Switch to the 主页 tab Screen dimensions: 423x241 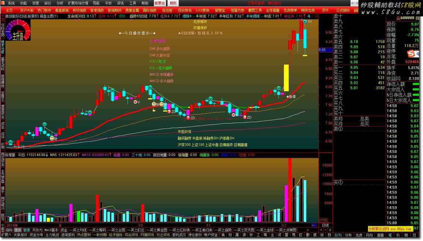click(9, 10)
